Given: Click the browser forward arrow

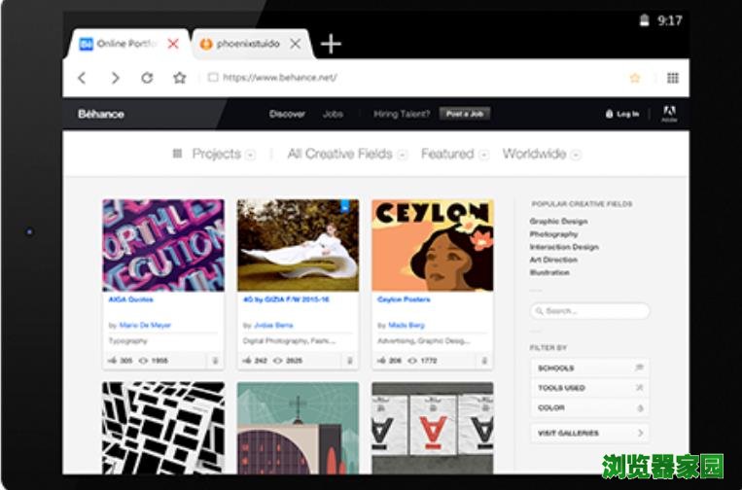Looking at the screenshot, I should (115, 78).
